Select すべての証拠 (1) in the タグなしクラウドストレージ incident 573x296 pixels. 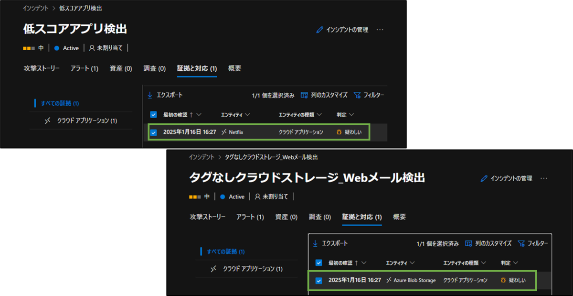click(x=226, y=252)
